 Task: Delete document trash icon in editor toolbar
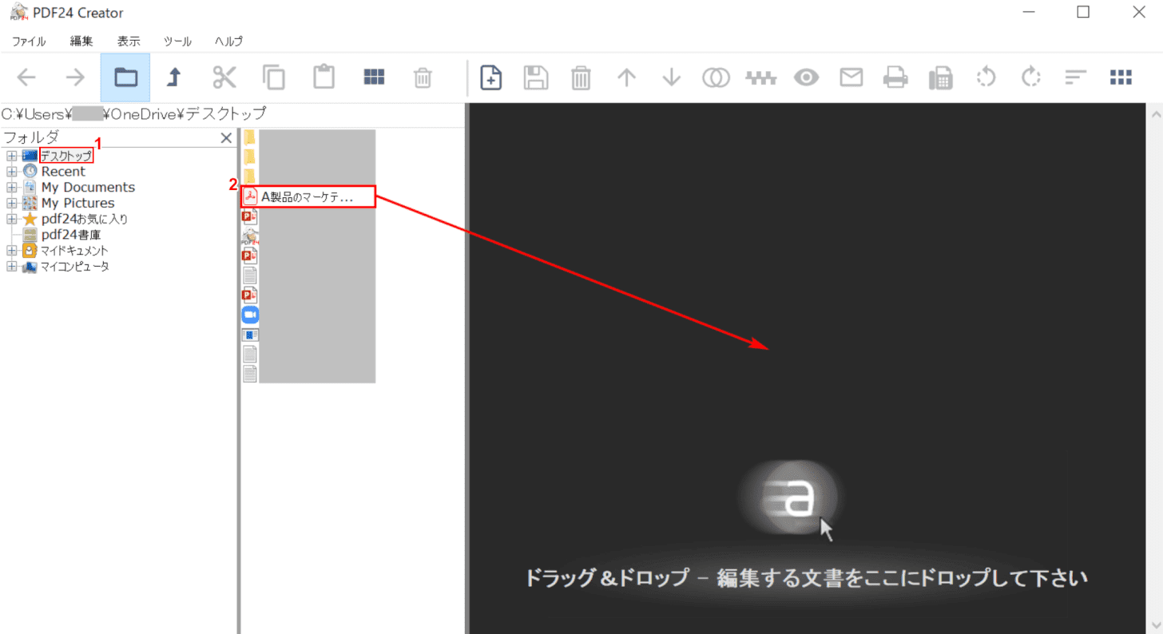581,77
